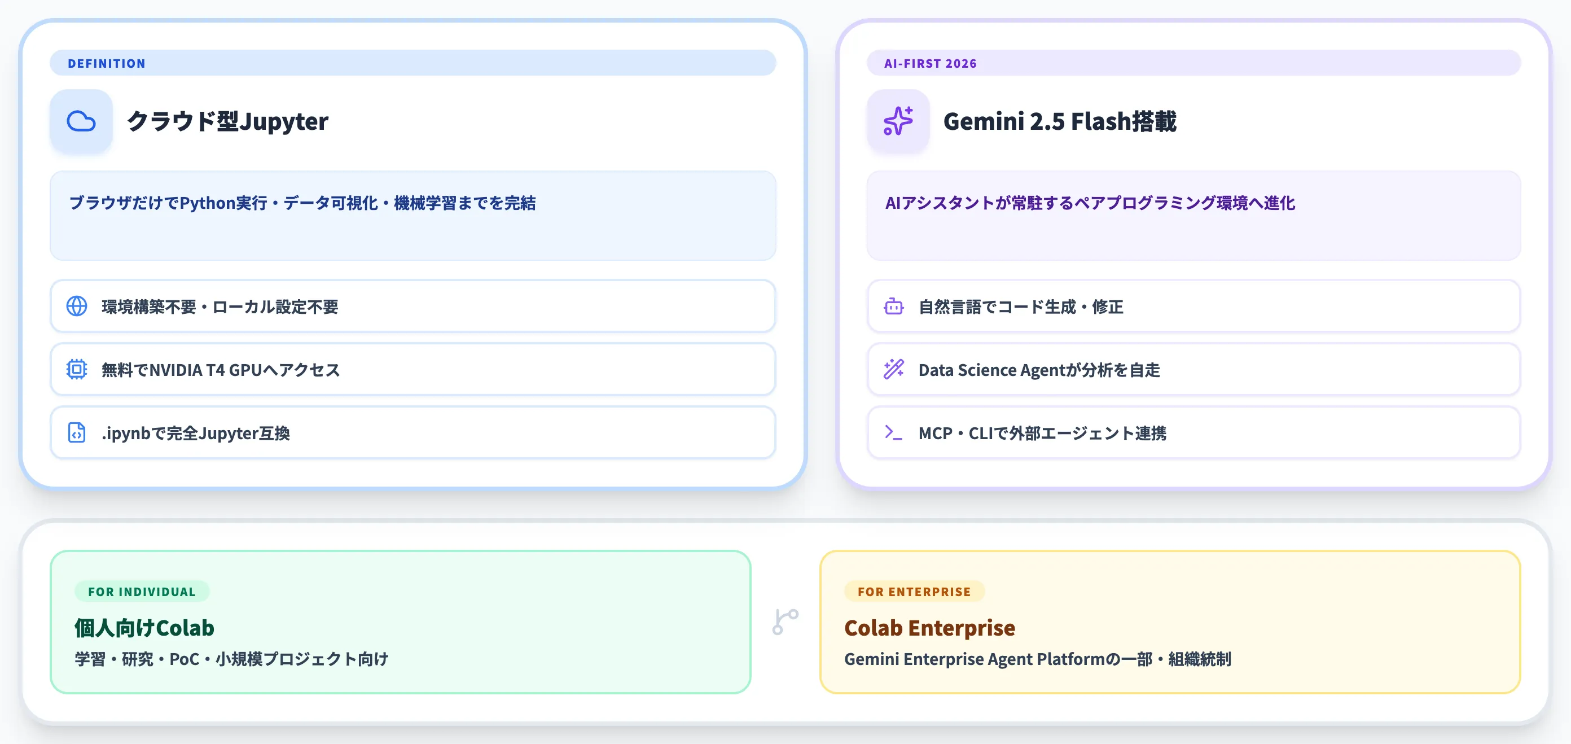Click the ブラウザだけでPython実行 description text

point(302,203)
